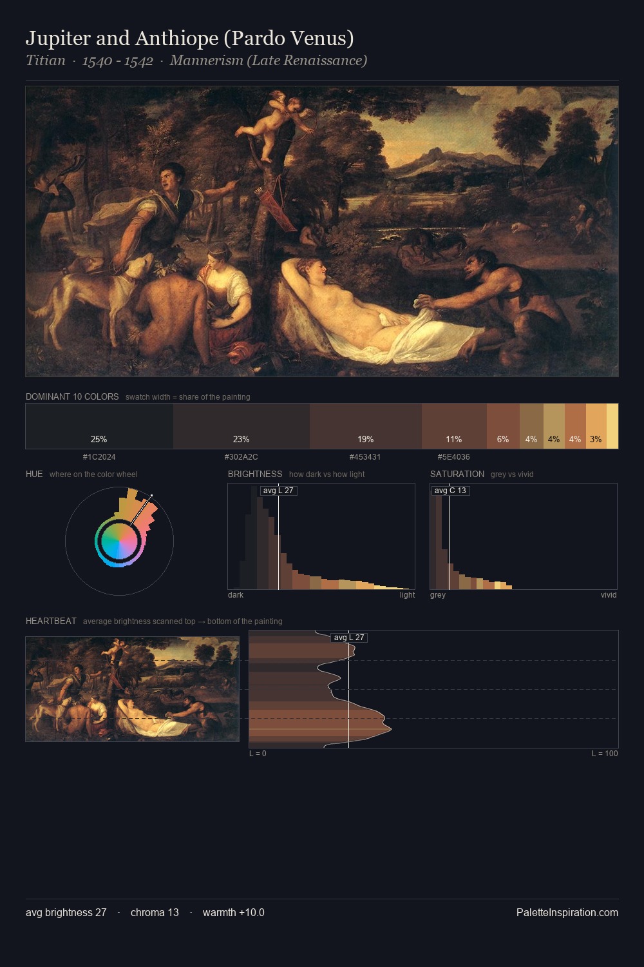The height and width of the screenshot is (967, 644).
Task: Click the saturation histogram chart
Action: (524, 536)
